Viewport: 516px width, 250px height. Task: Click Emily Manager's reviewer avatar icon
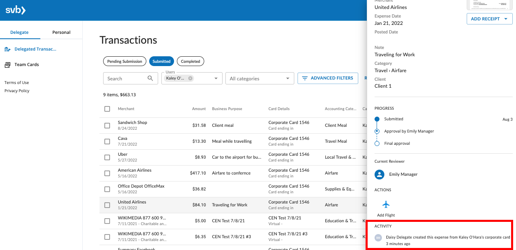pyautogui.click(x=379, y=175)
